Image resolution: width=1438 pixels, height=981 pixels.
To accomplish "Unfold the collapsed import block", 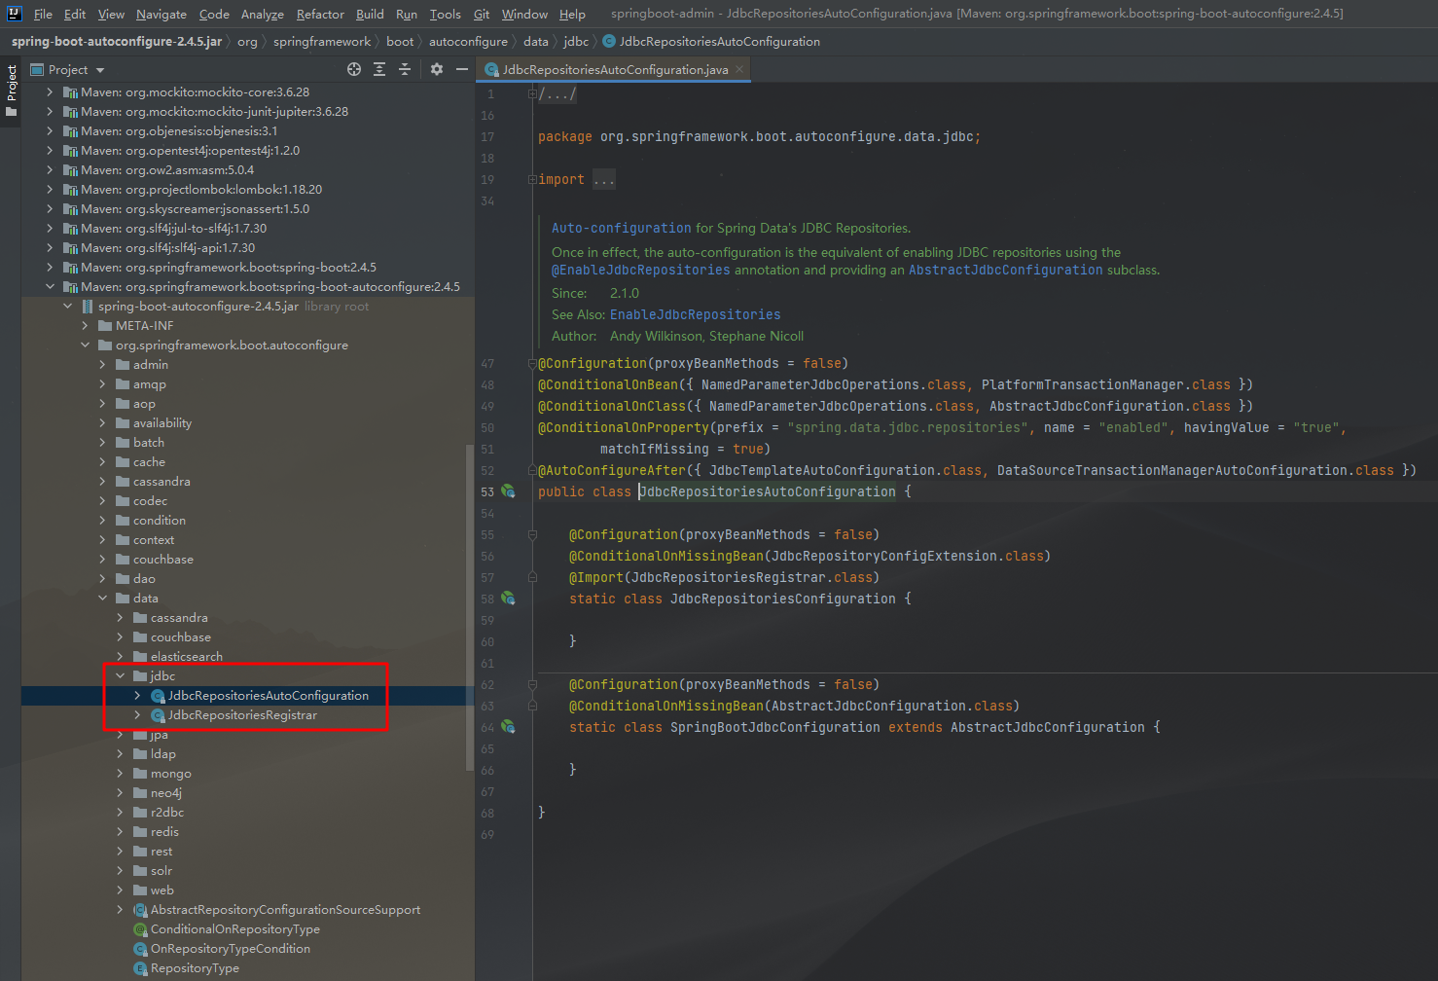I will [x=532, y=180].
